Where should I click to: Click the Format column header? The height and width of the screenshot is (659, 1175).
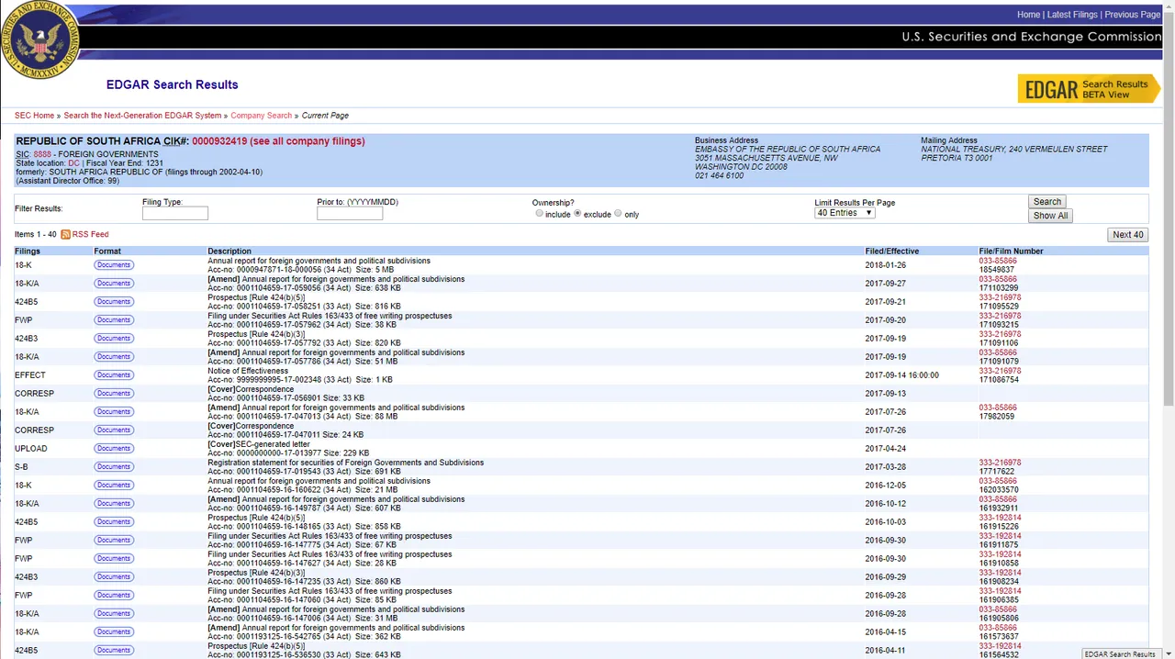107,251
